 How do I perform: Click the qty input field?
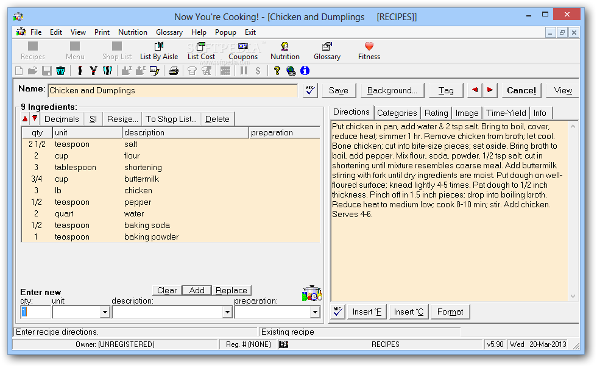[x=35, y=312]
